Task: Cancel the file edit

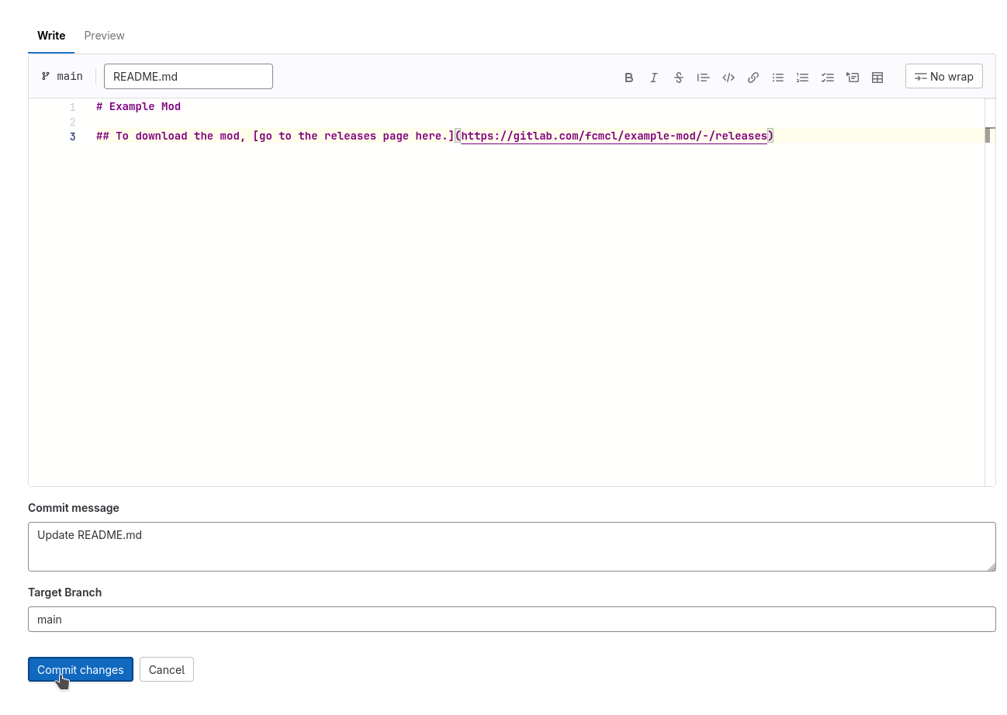Action: point(167,669)
